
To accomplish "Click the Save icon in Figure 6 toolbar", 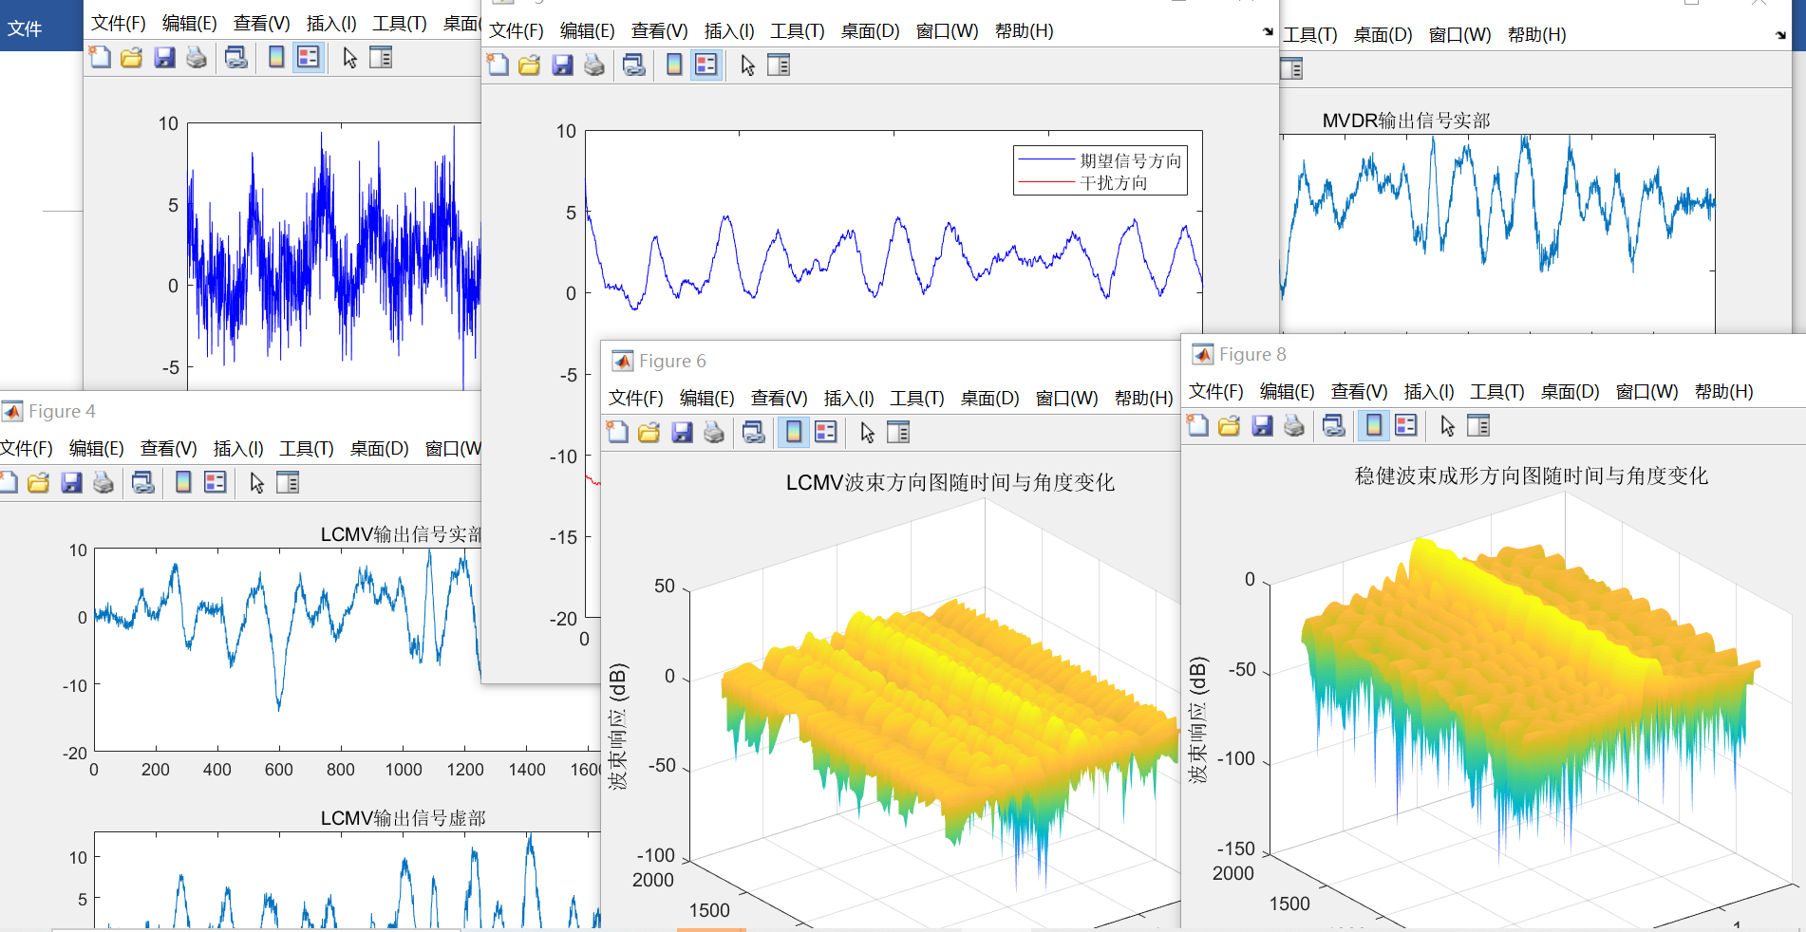I will point(682,433).
